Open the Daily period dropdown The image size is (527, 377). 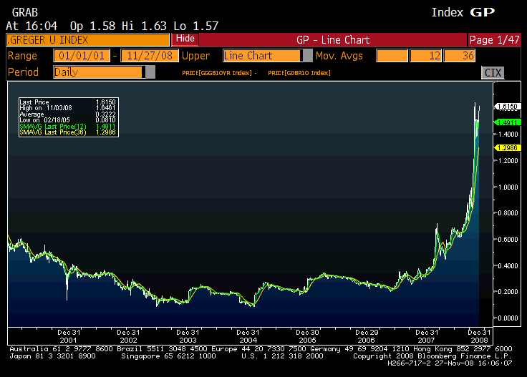pos(98,72)
